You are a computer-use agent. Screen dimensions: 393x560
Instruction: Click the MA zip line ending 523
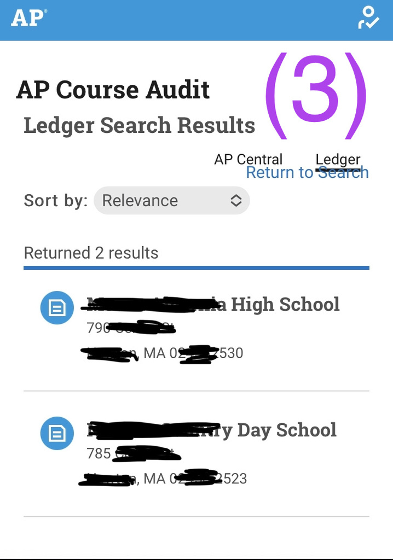click(163, 479)
